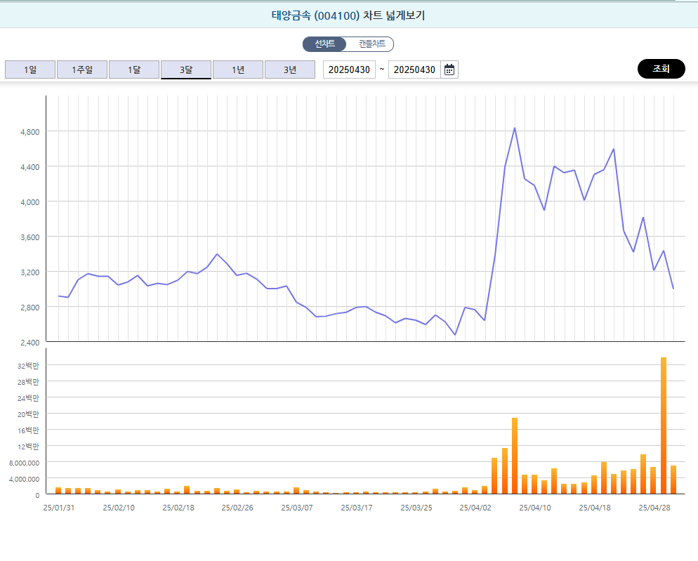
Task: Click the 25/03/25 date axis label
Action: [416, 508]
